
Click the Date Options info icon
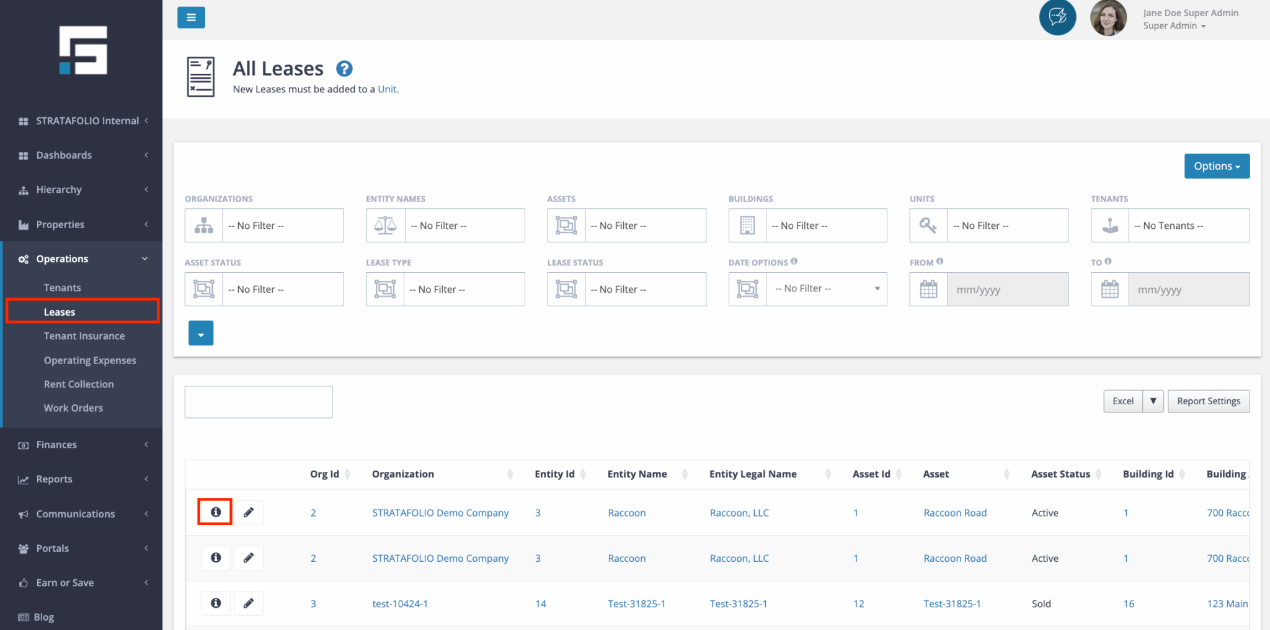point(794,262)
